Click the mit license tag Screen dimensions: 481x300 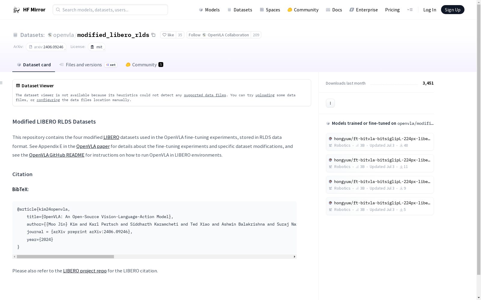[x=97, y=47]
